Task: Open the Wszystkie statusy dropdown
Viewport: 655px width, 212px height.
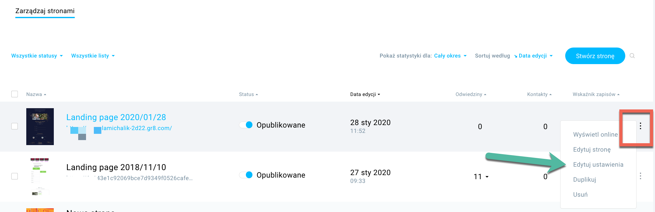Action: point(37,56)
